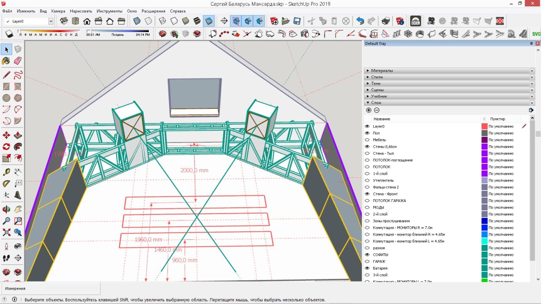Click the Пунктир column header
The image size is (541, 304).
click(x=497, y=119)
